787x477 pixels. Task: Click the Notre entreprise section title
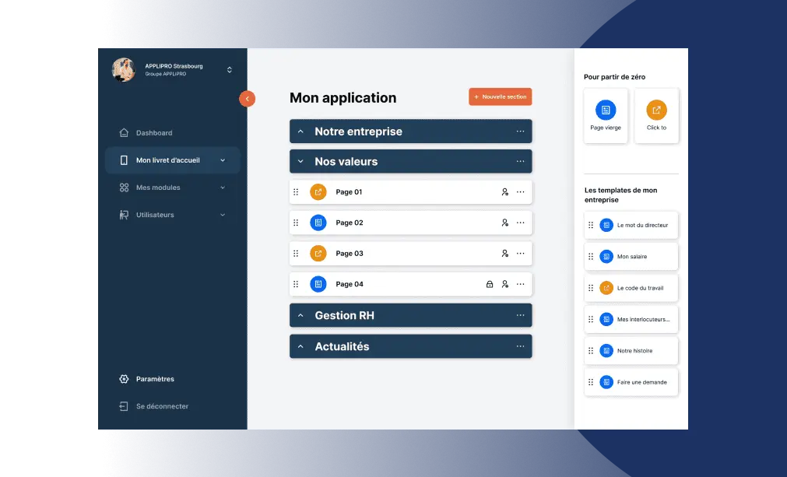(358, 132)
